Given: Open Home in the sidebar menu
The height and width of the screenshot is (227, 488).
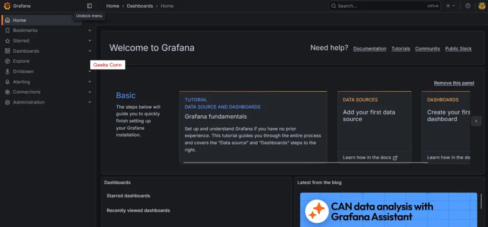Looking at the screenshot, I should pos(19,20).
